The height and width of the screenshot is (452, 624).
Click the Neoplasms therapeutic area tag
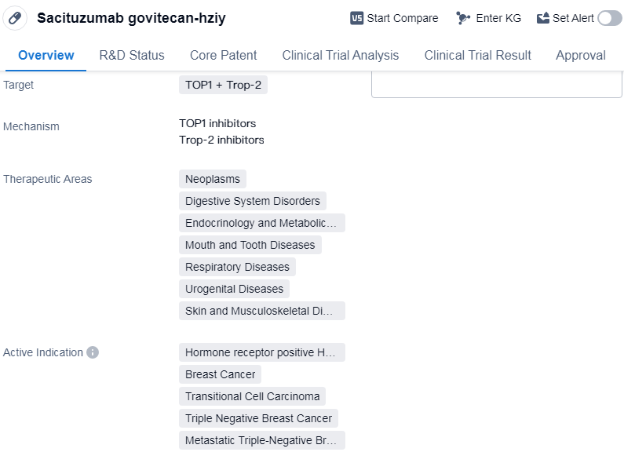point(213,179)
